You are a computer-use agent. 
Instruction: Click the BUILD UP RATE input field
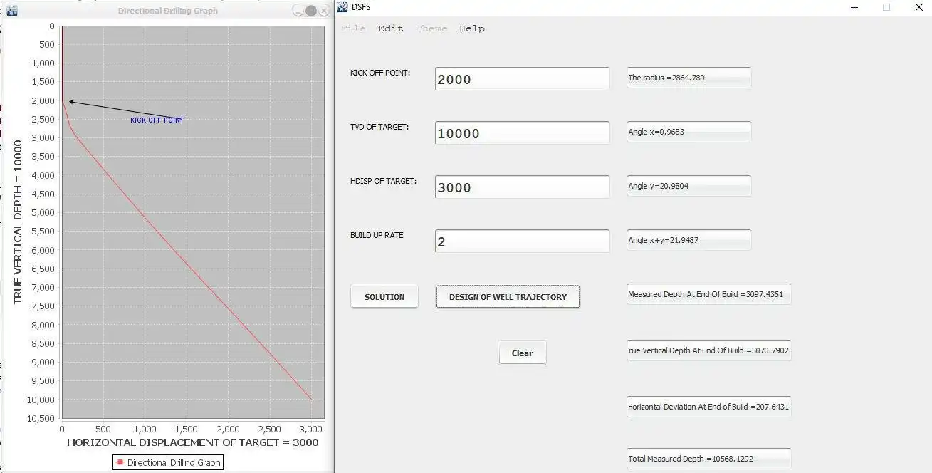tap(523, 241)
